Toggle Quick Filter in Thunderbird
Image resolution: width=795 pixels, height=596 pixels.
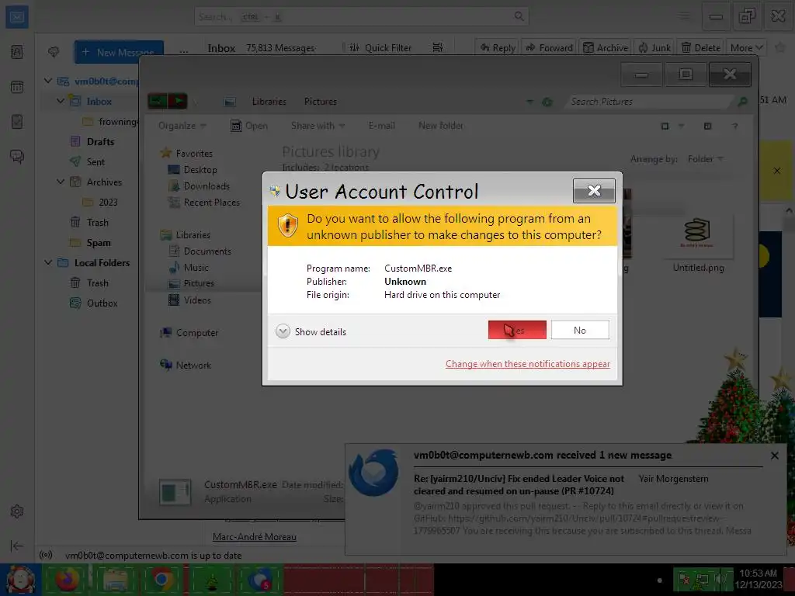point(380,47)
